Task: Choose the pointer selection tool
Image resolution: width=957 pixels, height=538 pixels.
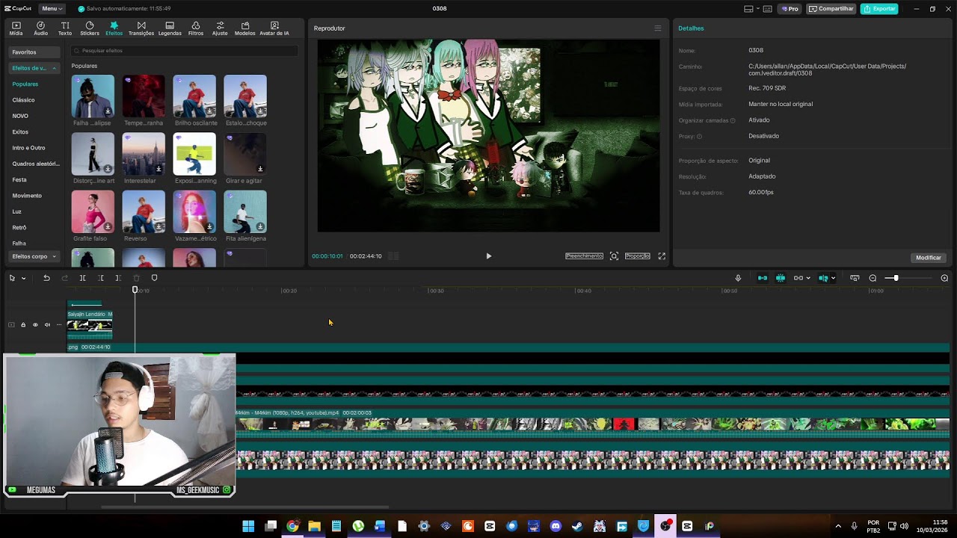Action: (x=12, y=278)
